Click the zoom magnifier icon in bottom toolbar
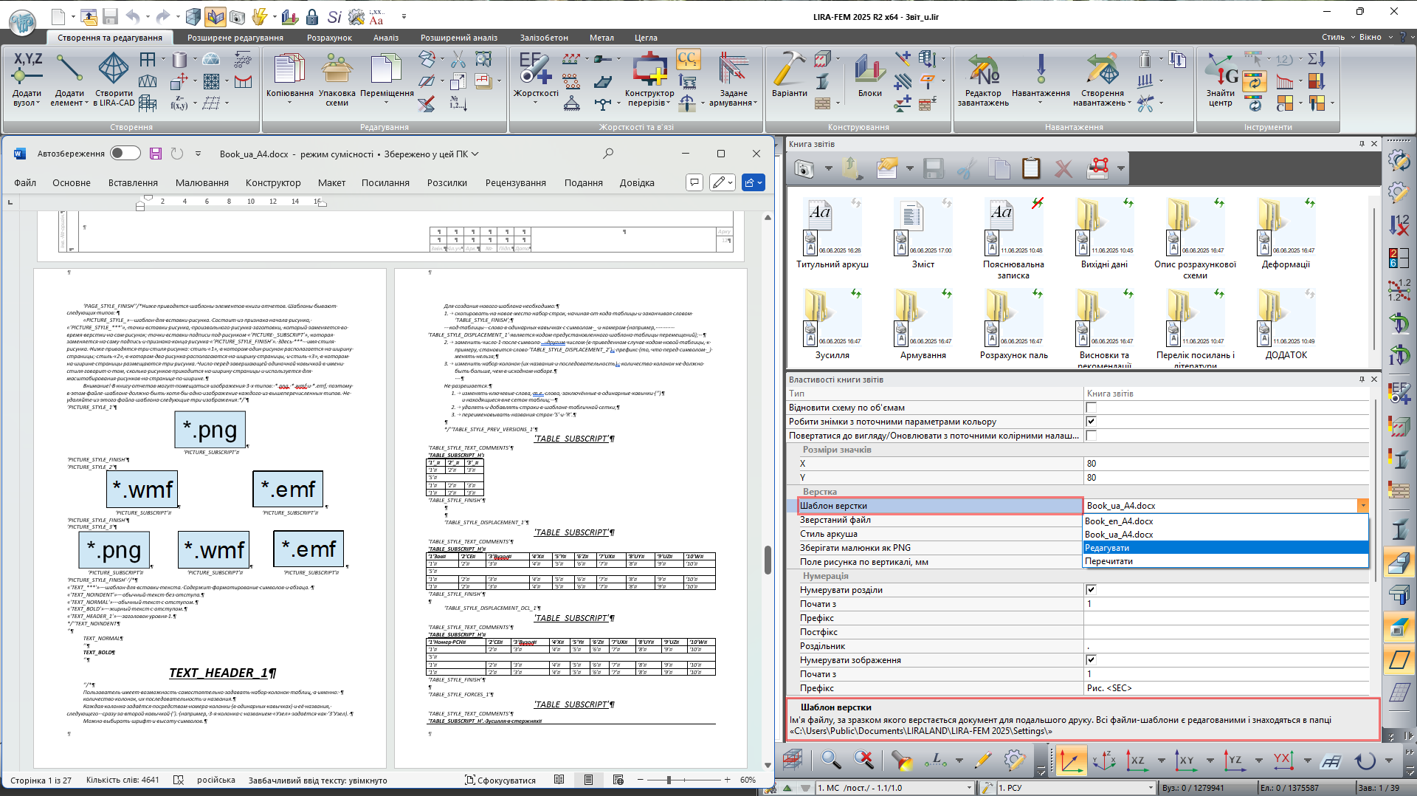Viewport: 1417px width, 796px height. (x=831, y=760)
